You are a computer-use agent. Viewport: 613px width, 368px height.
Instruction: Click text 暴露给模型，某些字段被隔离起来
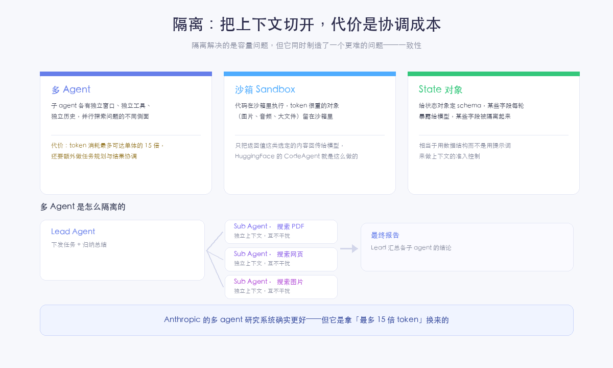point(465,117)
